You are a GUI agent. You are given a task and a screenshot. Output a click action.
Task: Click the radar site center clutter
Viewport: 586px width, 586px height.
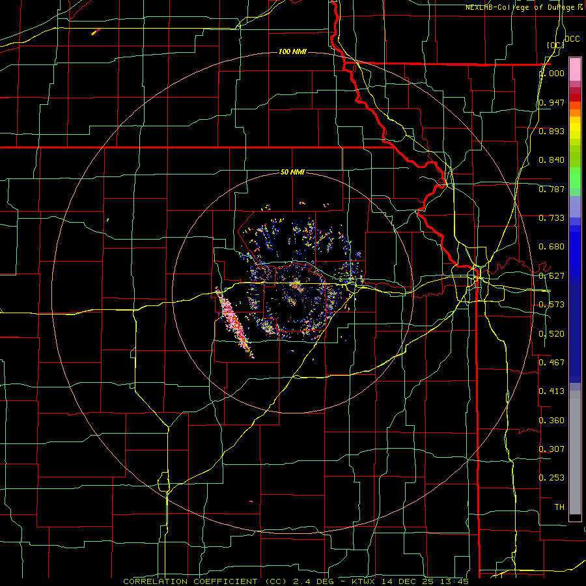295,285
